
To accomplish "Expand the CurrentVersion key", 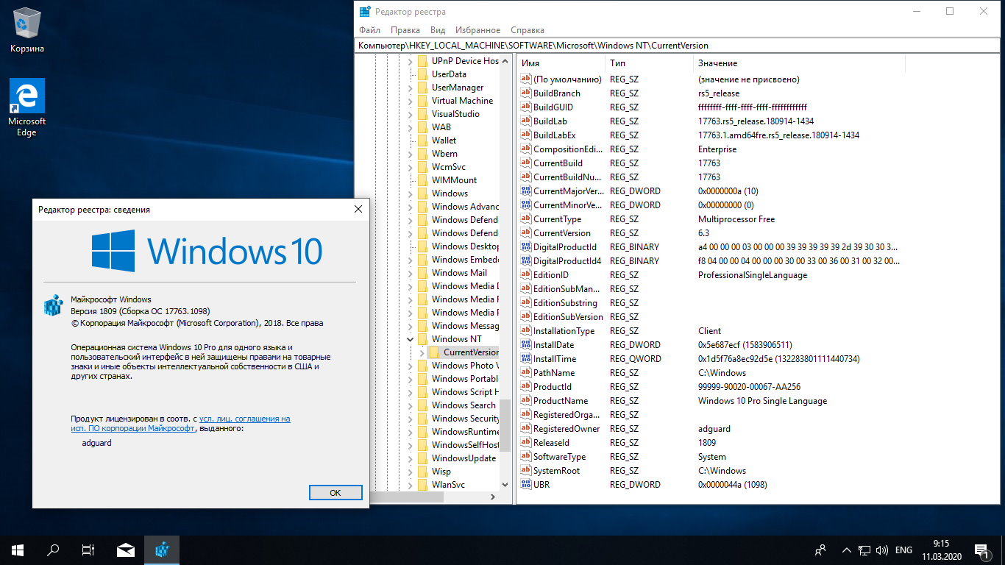I will point(422,352).
